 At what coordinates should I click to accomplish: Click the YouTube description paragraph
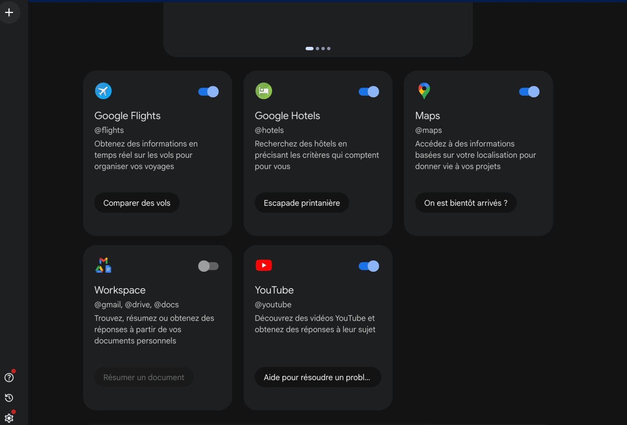tap(315, 323)
